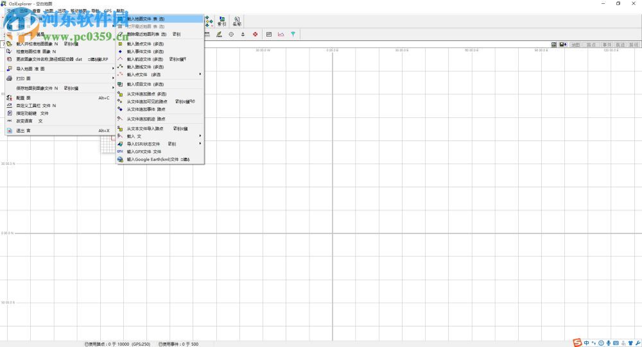The width and height of the screenshot is (642, 347).
Task: Choose 载入航迹文件 (多选) entry
Action: (160, 60)
